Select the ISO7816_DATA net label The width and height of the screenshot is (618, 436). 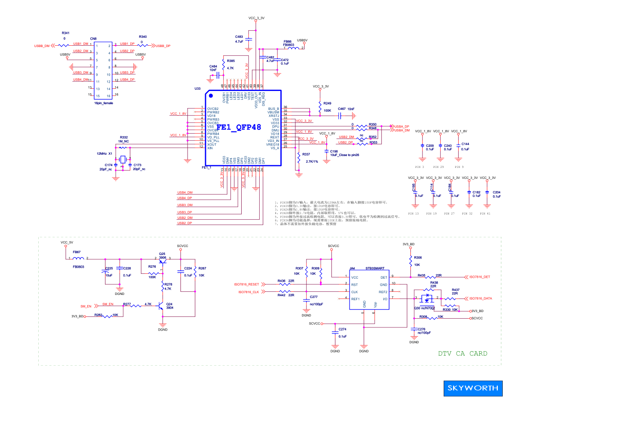pos(480,298)
